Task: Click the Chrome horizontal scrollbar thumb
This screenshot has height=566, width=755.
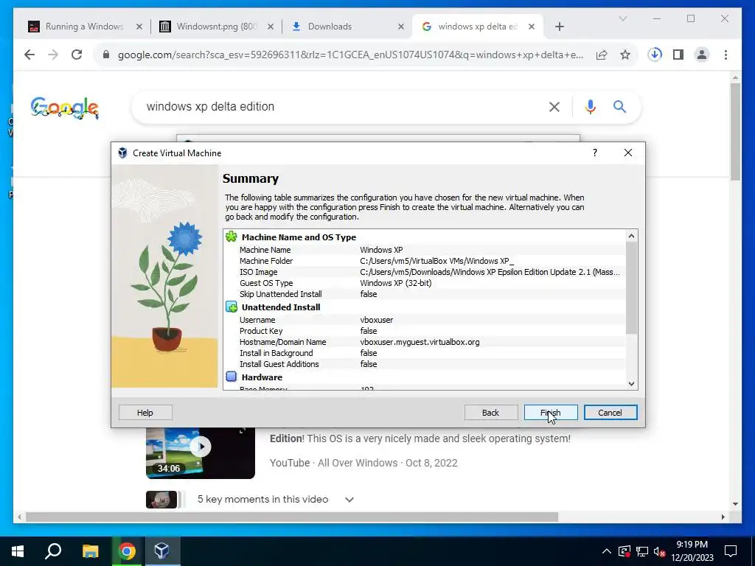Action: coord(292,517)
